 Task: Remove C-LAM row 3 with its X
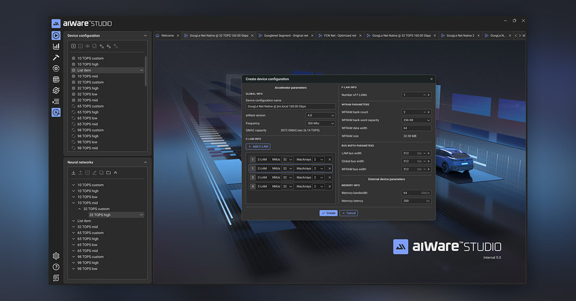330,177
